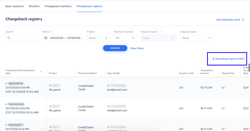Click external link icon beside How disputes work
250x131 pixels.
point(243,20)
